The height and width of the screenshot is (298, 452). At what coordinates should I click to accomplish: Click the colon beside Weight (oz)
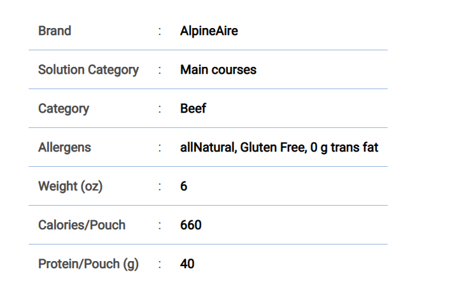coord(159,187)
